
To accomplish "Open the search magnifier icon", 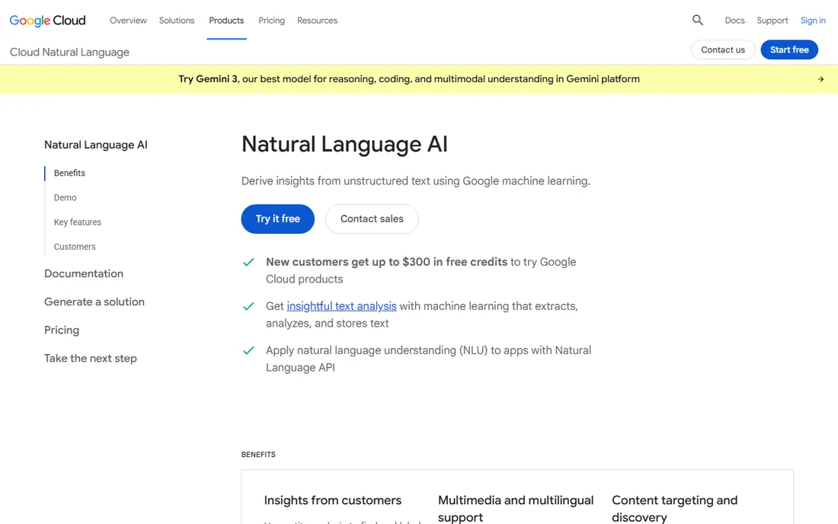I will point(697,21).
